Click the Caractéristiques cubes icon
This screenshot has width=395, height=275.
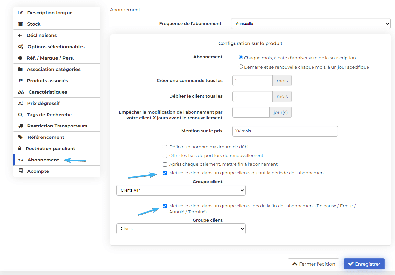point(21,92)
